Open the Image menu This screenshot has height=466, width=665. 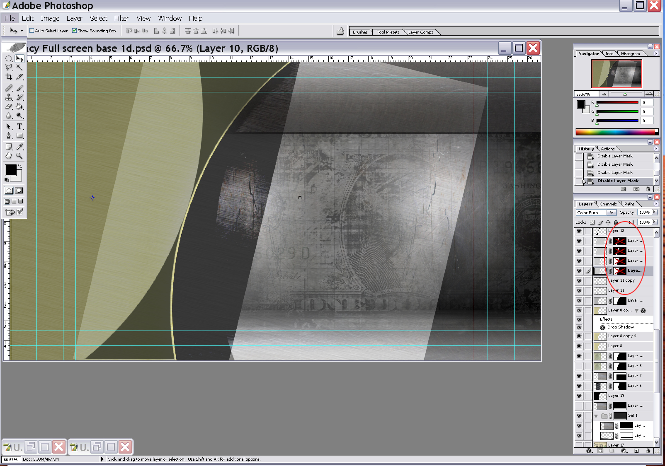pos(50,18)
